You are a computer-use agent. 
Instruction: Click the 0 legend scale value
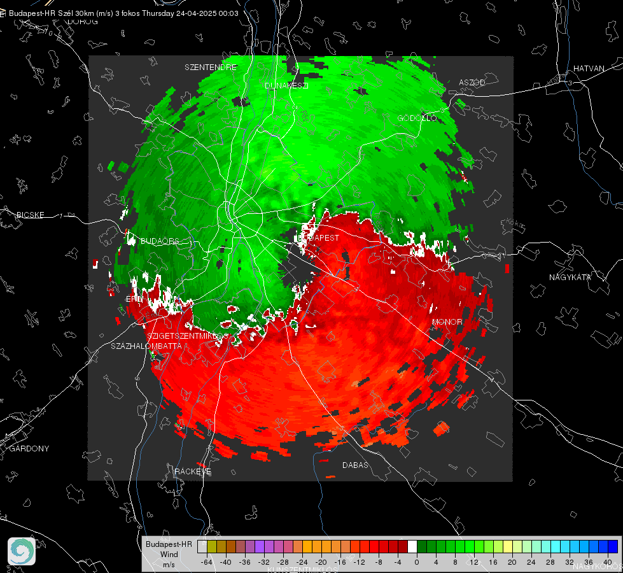(x=416, y=562)
